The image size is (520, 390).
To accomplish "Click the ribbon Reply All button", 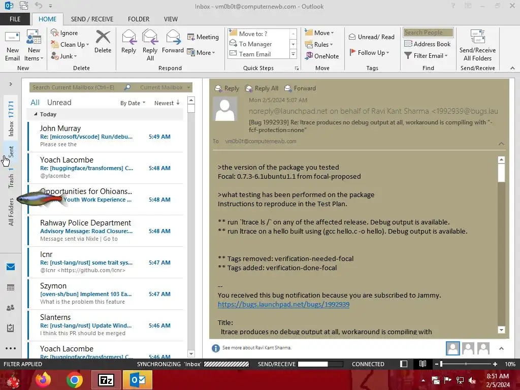I will (x=150, y=46).
